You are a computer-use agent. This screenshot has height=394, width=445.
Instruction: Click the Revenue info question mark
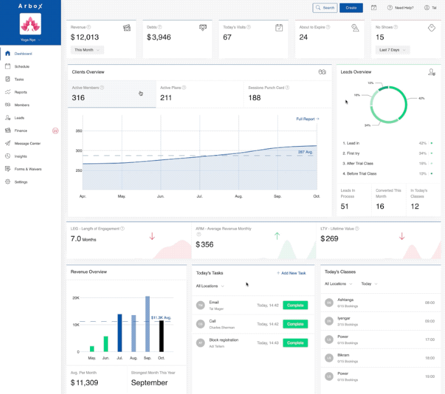pyautogui.click(x=89, y=27)
